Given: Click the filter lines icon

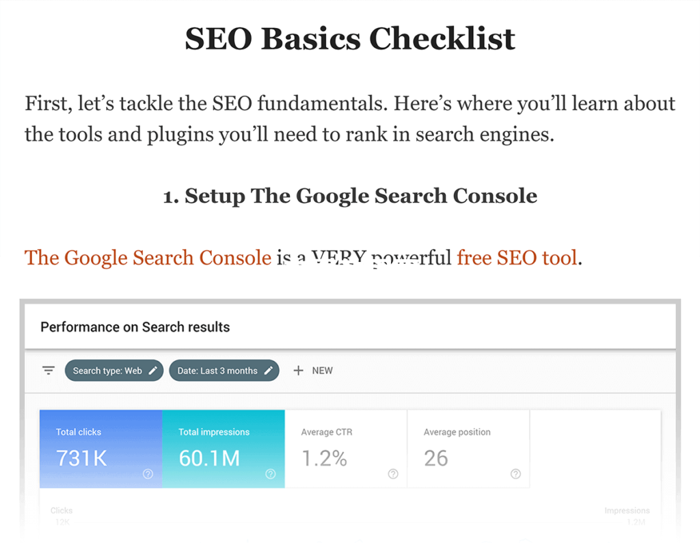Looking at the screenshot, I should point(49,370).
